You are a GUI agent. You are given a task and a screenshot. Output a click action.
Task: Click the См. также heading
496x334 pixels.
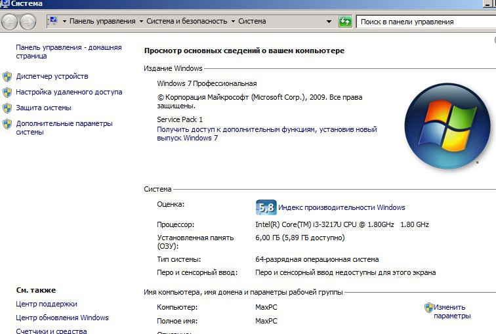click(x=36, y=290)
